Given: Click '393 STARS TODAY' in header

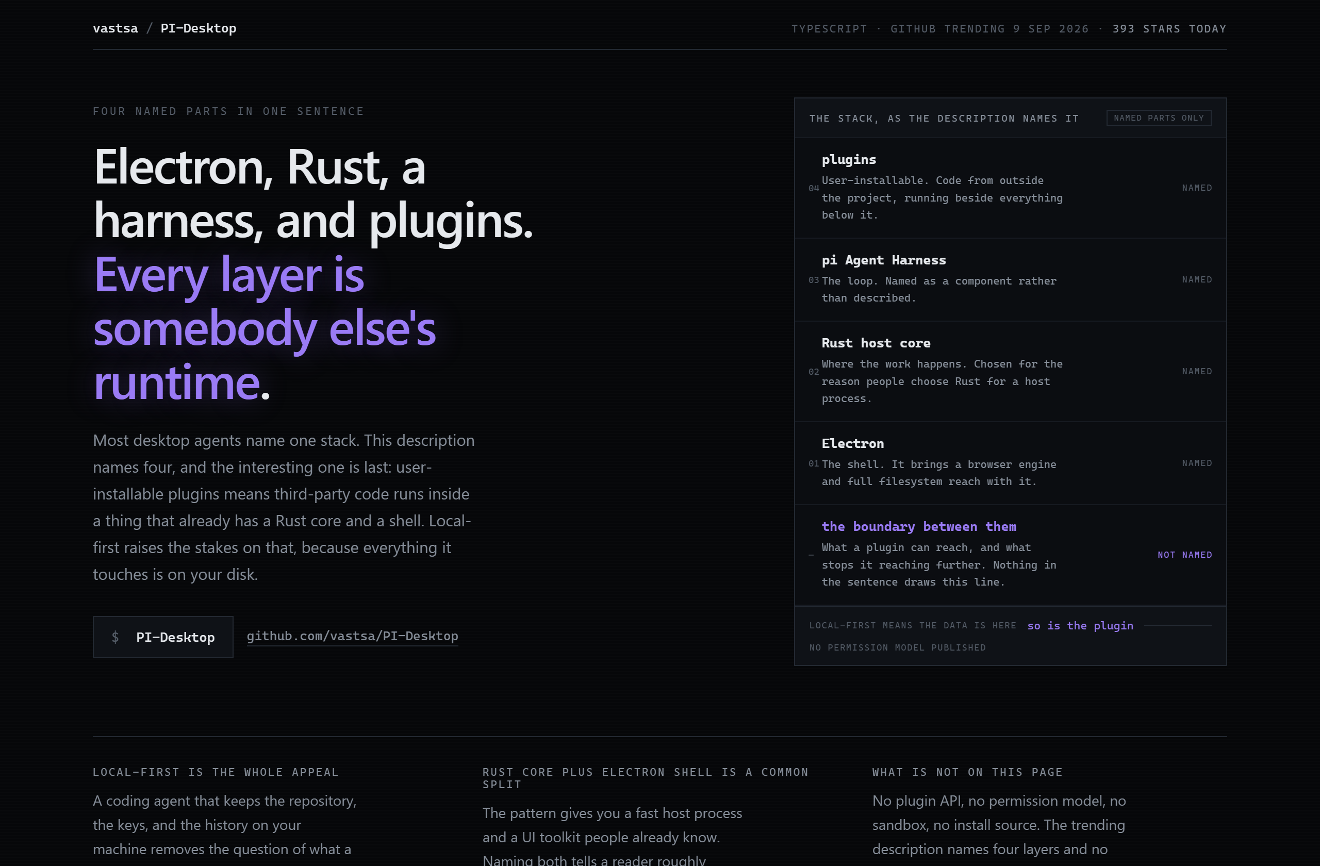Looking at the screenshot, I should pyautogui.click(x=1169, y=29).
